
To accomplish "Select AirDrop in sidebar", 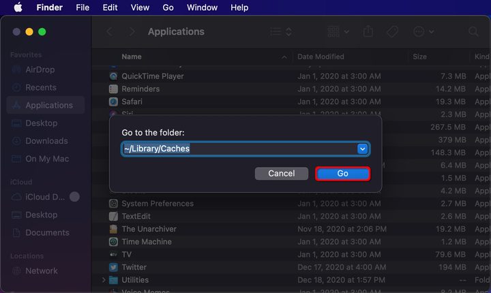I will pos(46,70).
